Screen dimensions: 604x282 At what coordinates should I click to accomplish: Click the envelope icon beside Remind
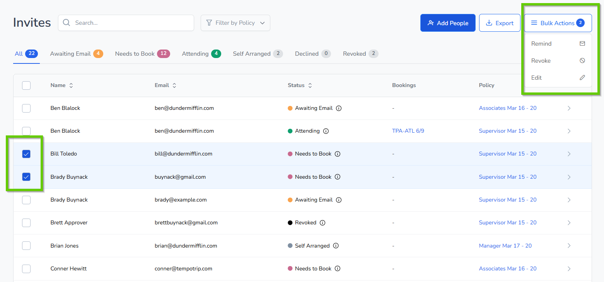(582, 44)
